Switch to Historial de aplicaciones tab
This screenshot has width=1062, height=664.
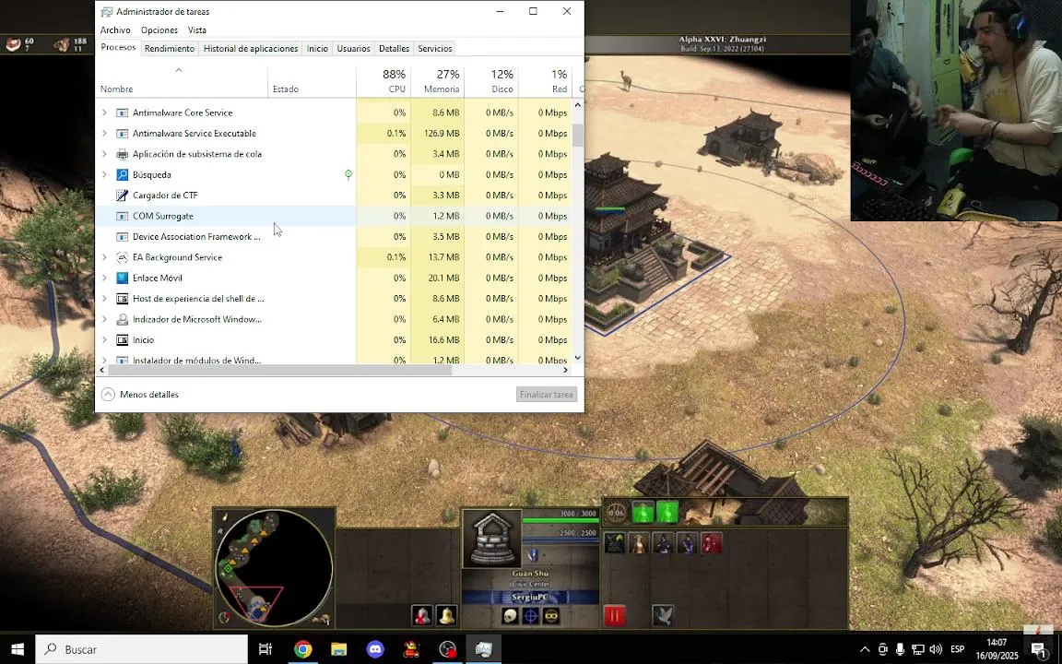point(251,48)
